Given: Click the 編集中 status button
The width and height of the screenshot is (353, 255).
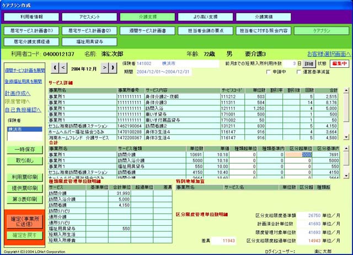Looking at the screenshot, I should pyautogui.click(x=339, y=64).
